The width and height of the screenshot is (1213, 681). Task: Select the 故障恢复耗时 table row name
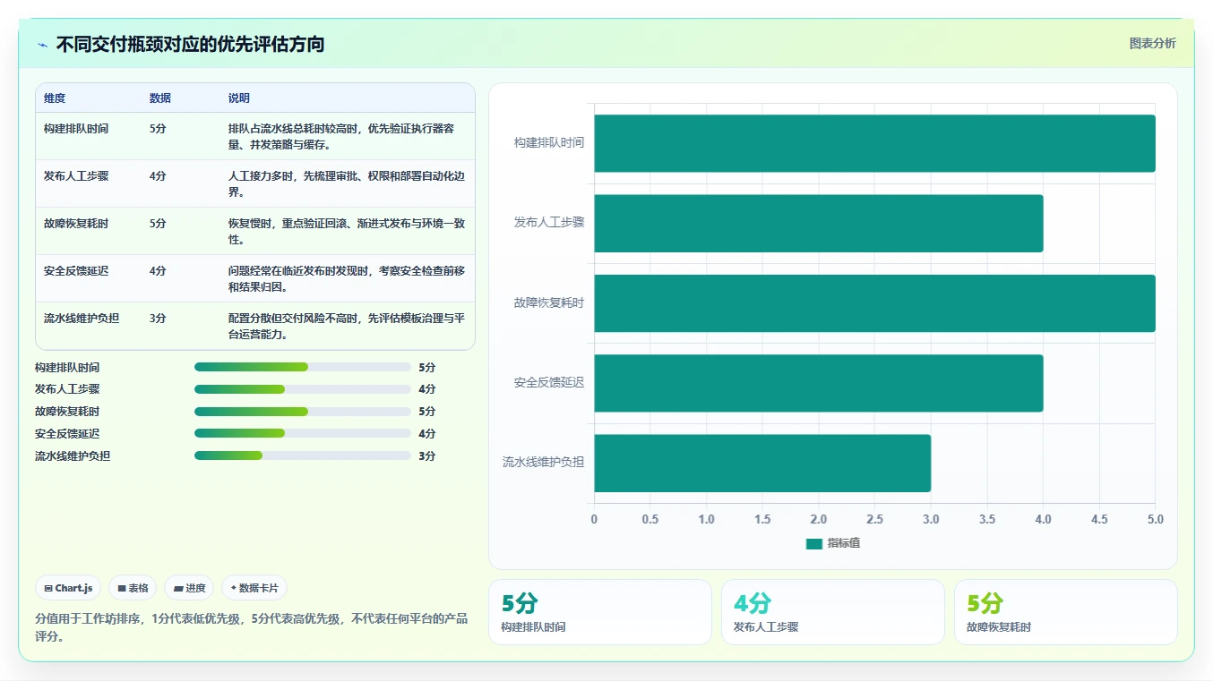click(x=76, y=224)
